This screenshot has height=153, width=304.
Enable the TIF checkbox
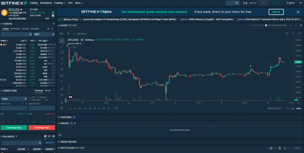44,100
